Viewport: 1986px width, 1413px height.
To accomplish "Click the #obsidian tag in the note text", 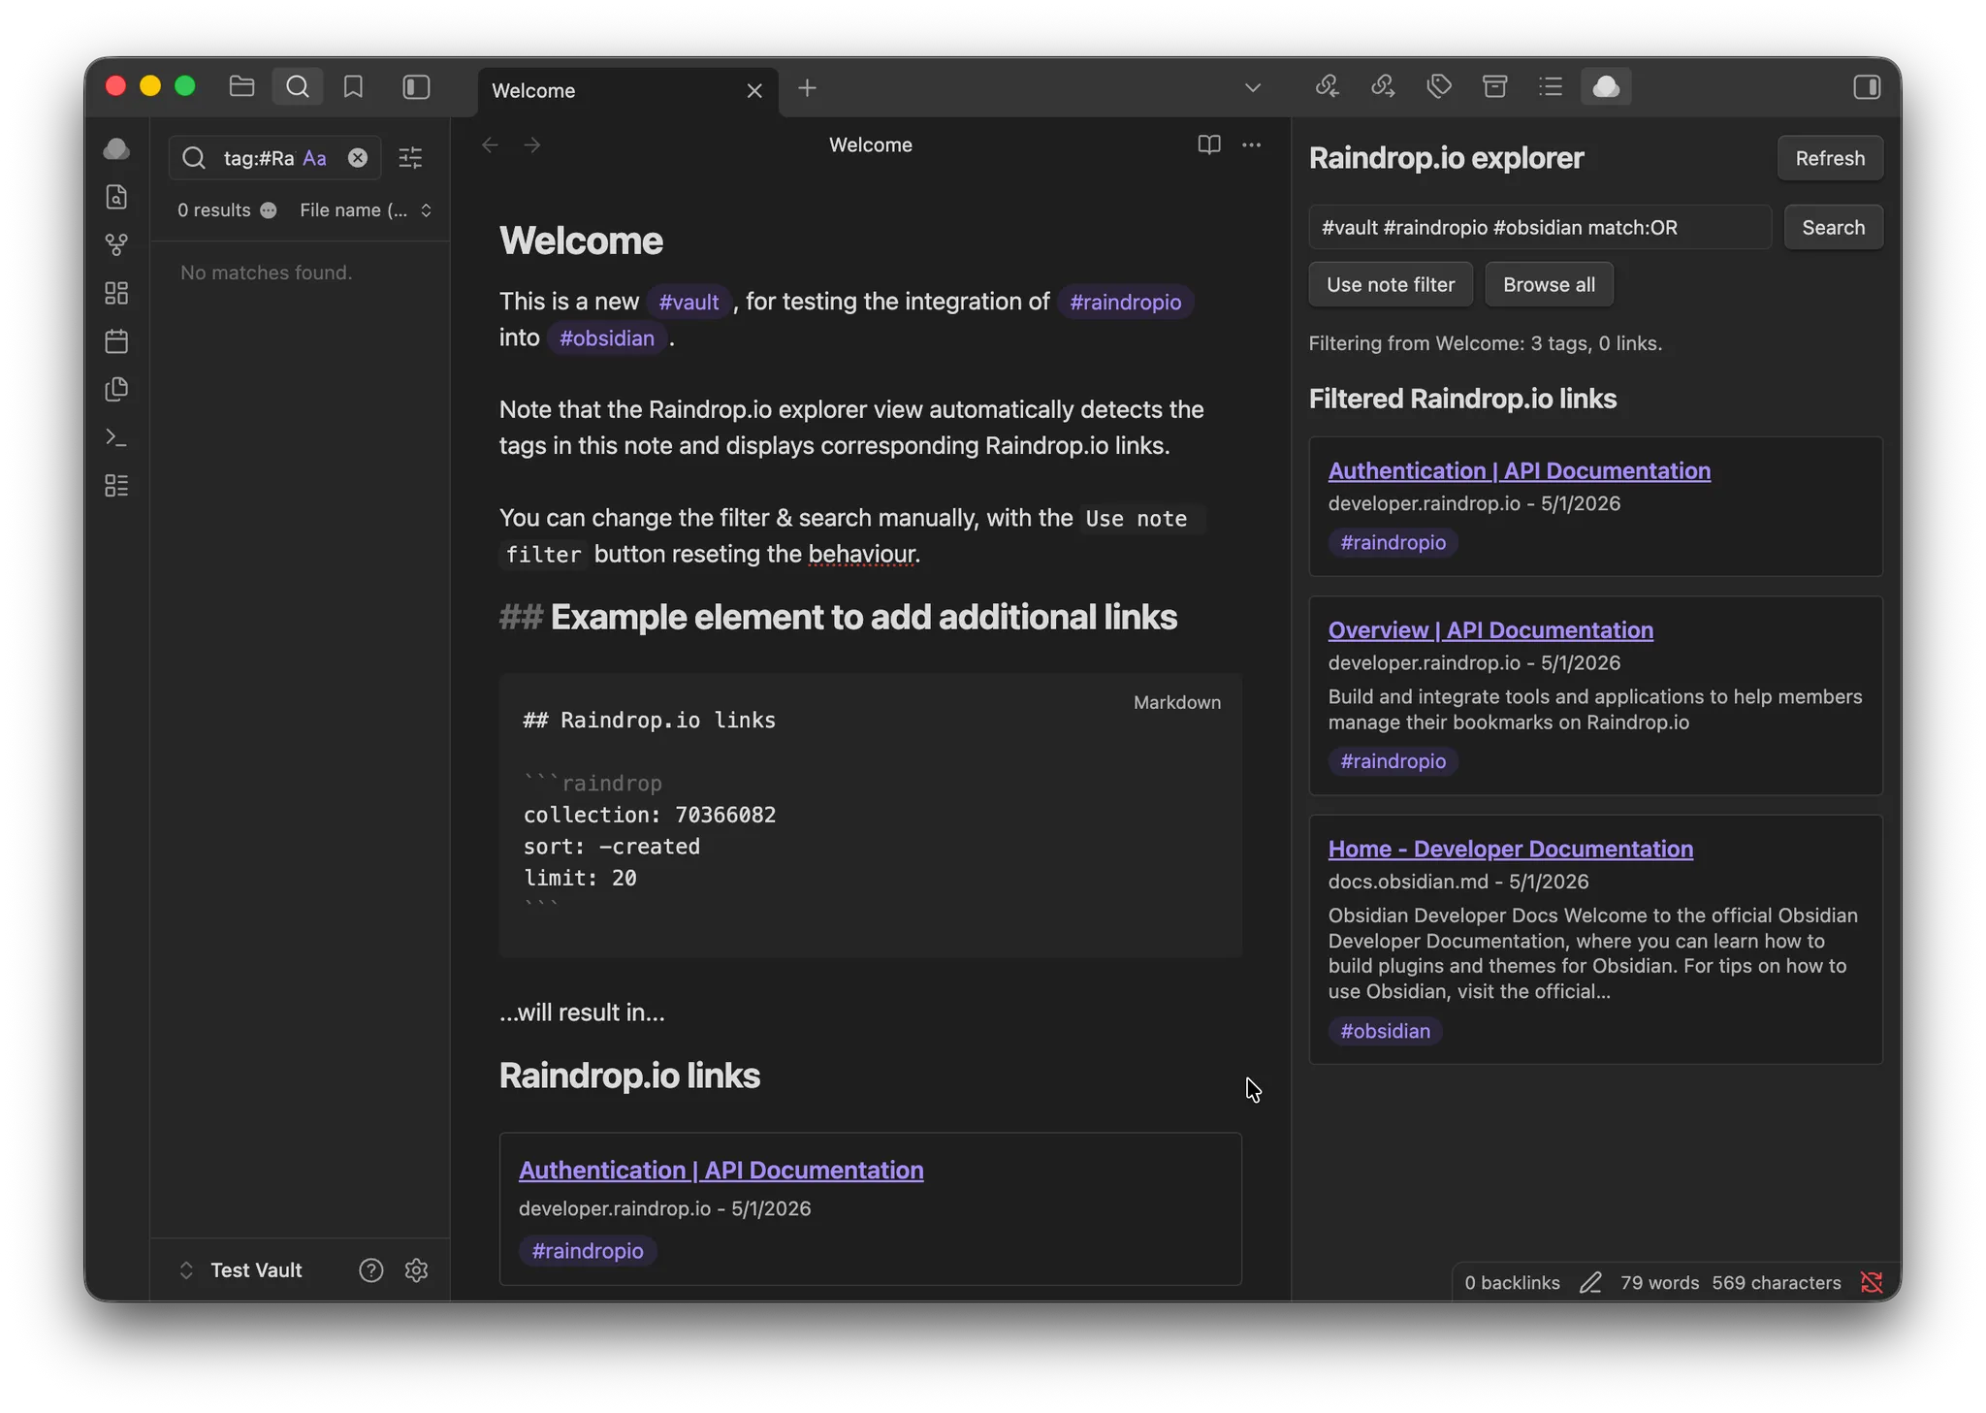I will pyautogui.click(x=606, y=337).
